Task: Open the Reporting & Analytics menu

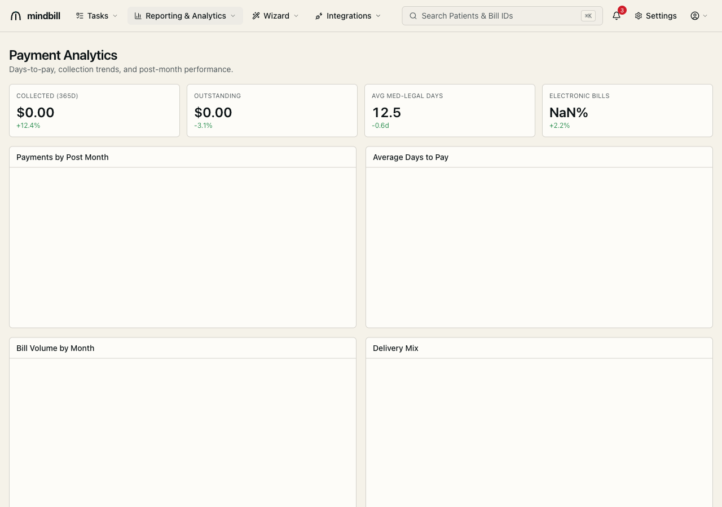Action: tap(185, 16)
